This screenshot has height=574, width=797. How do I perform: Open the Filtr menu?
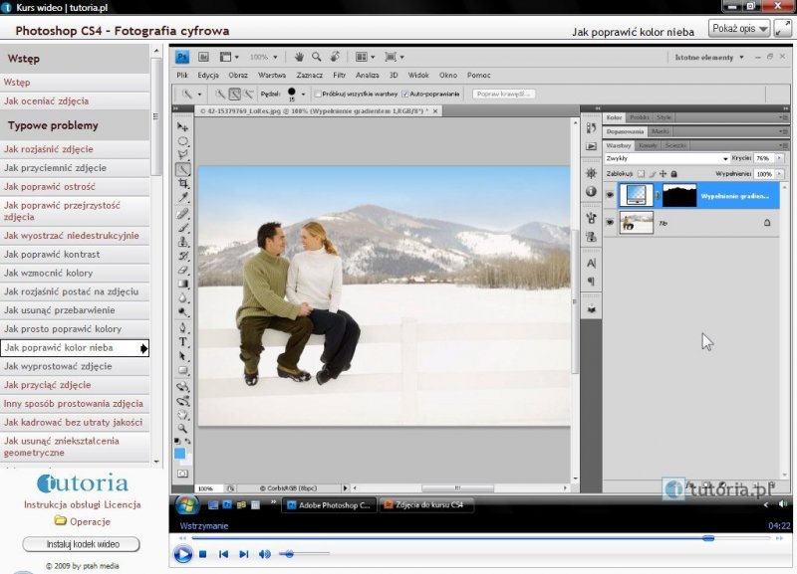click(x=339, y=75)
